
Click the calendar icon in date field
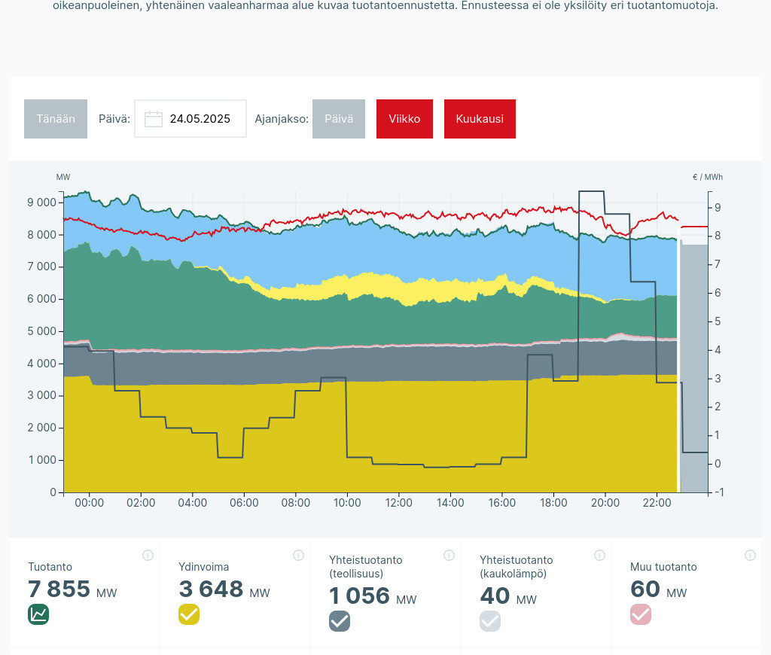pyautogui.click(x=154, y=119)
